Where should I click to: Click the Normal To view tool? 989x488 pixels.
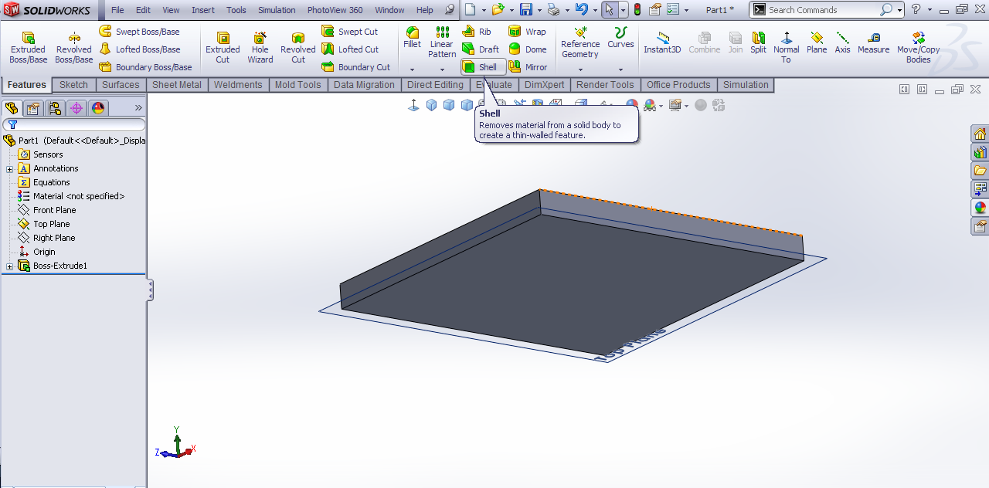[x=786, y=48]
